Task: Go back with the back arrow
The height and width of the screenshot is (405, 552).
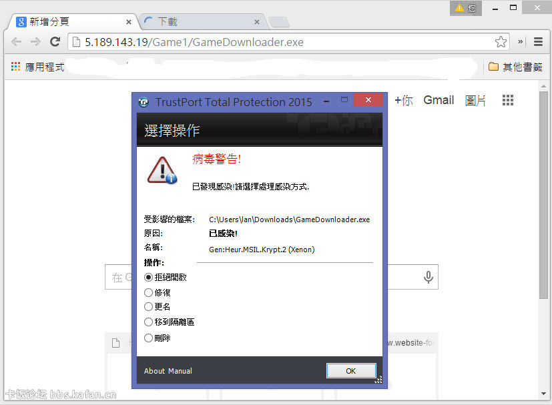Action: [17, 42]
